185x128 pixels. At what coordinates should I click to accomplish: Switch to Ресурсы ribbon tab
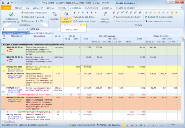(62, 8)
